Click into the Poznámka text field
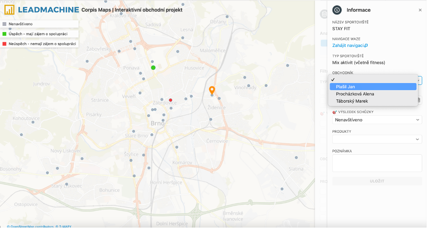 pos(377,163)
